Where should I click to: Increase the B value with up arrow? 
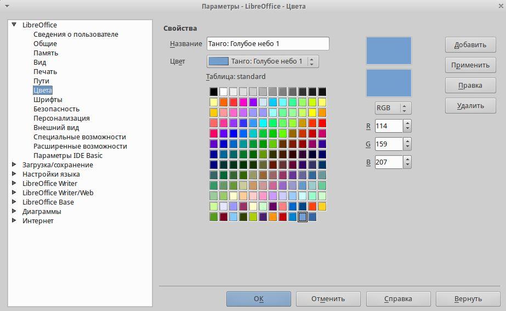pos(407,159)
